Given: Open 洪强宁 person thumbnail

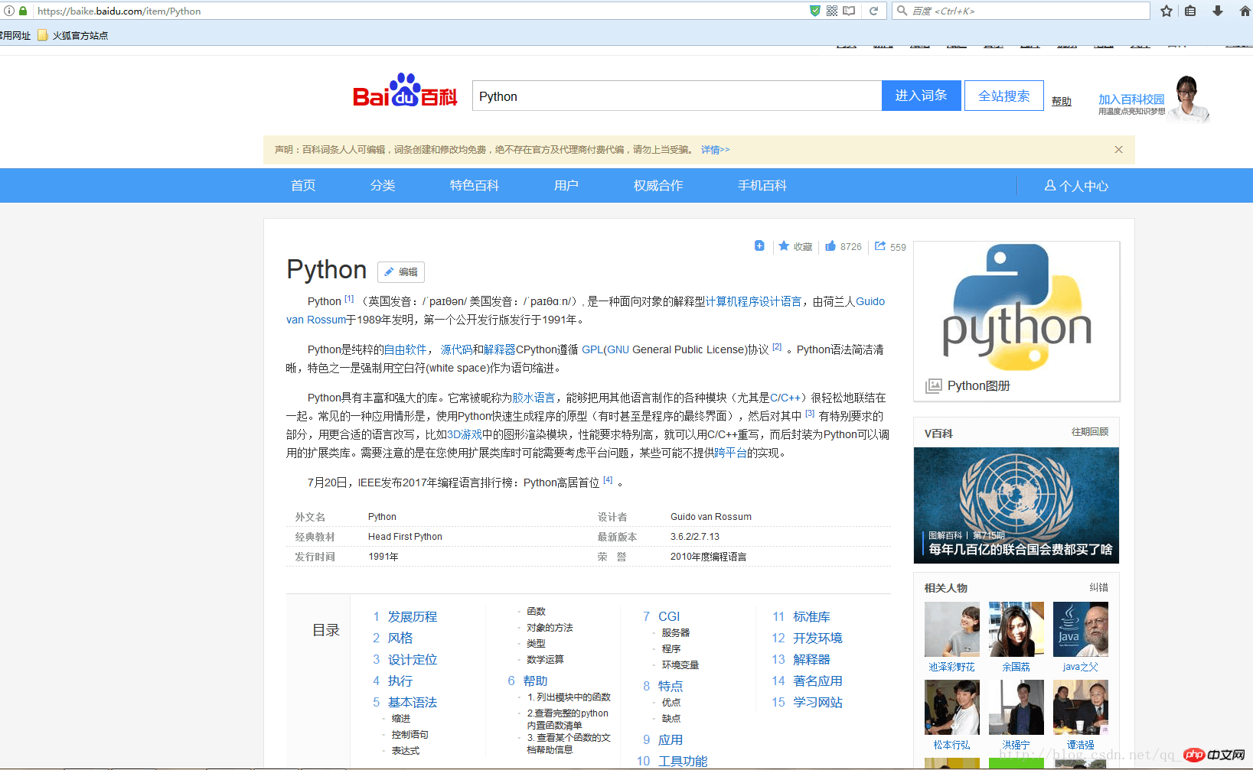Looking at the screenshot, I should coord(1016,707).
